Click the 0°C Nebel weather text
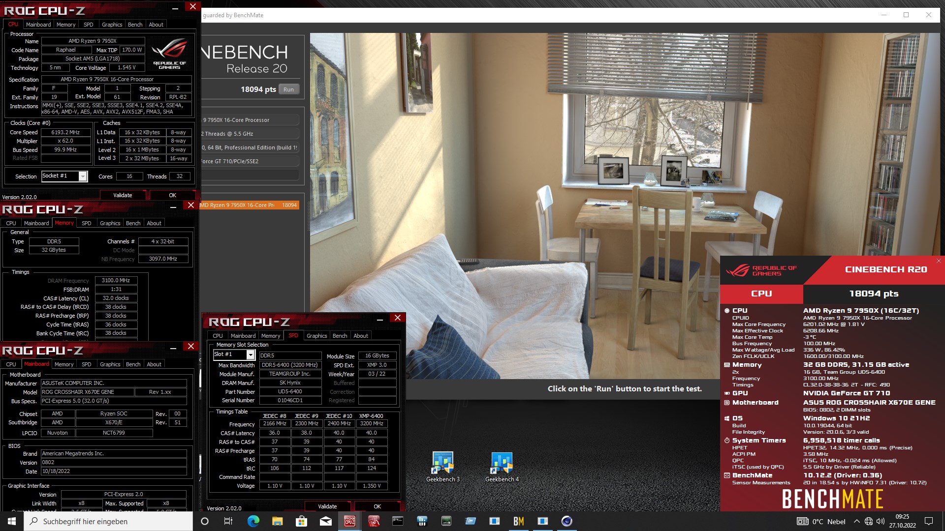Screen dimensions: 945x531 click(x=829, y=522)
